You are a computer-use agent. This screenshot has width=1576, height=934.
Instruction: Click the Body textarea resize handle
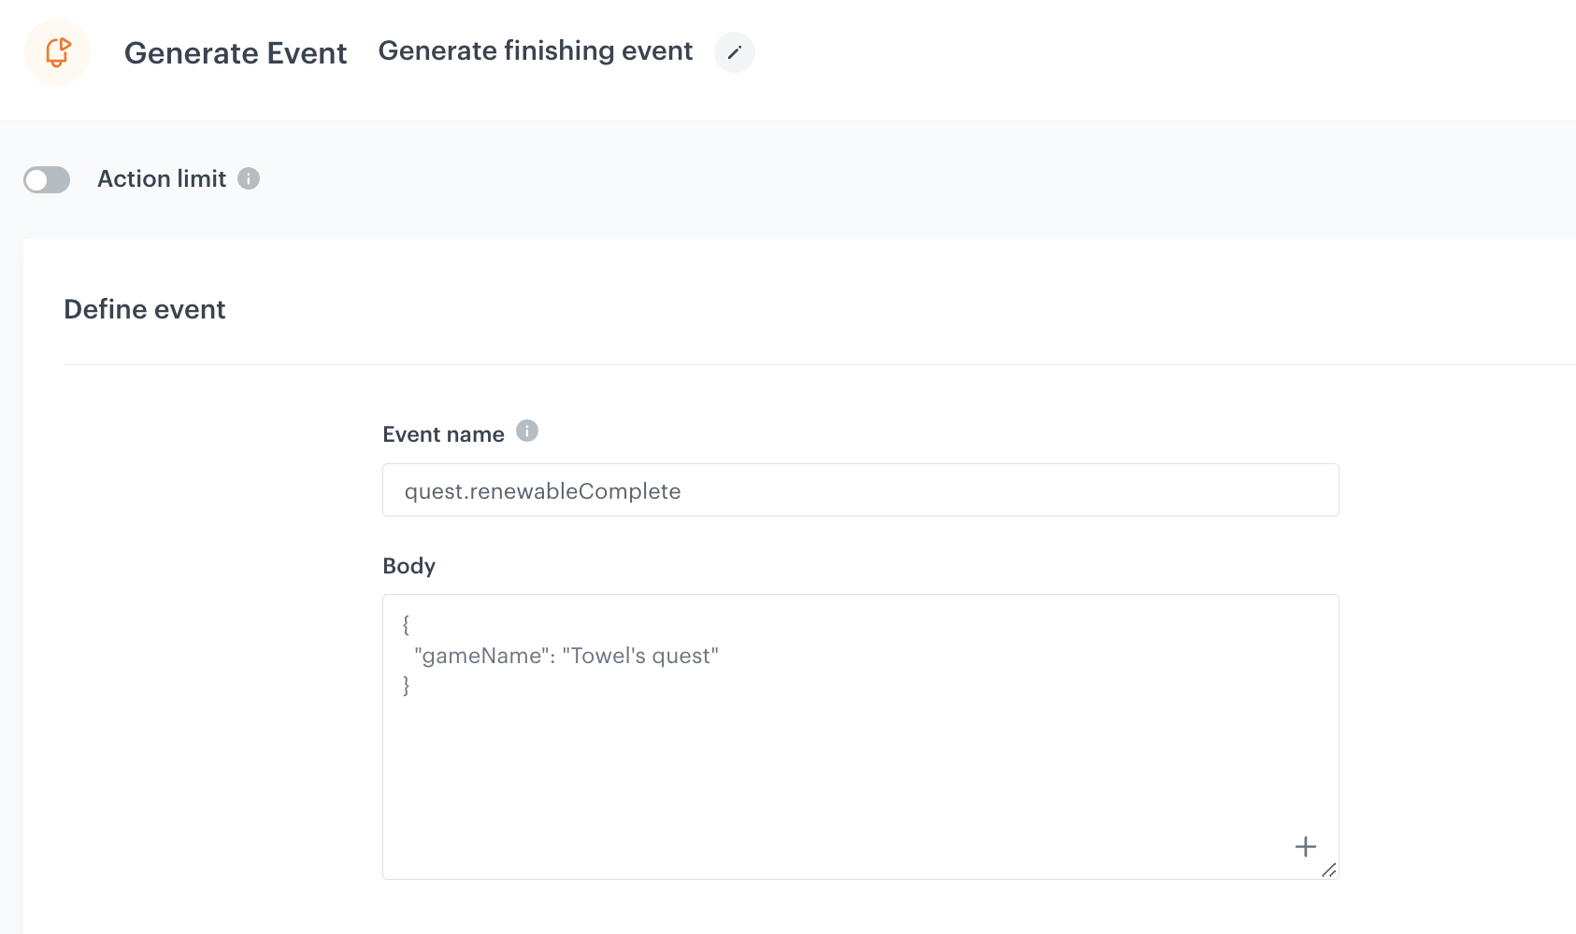point(1328,870)
